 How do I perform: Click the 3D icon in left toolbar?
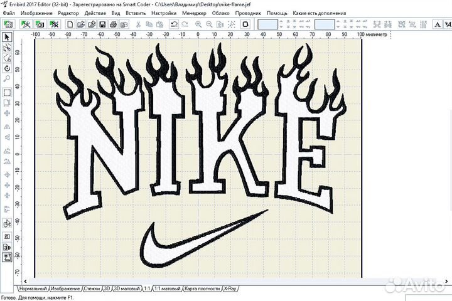[7, 246]
